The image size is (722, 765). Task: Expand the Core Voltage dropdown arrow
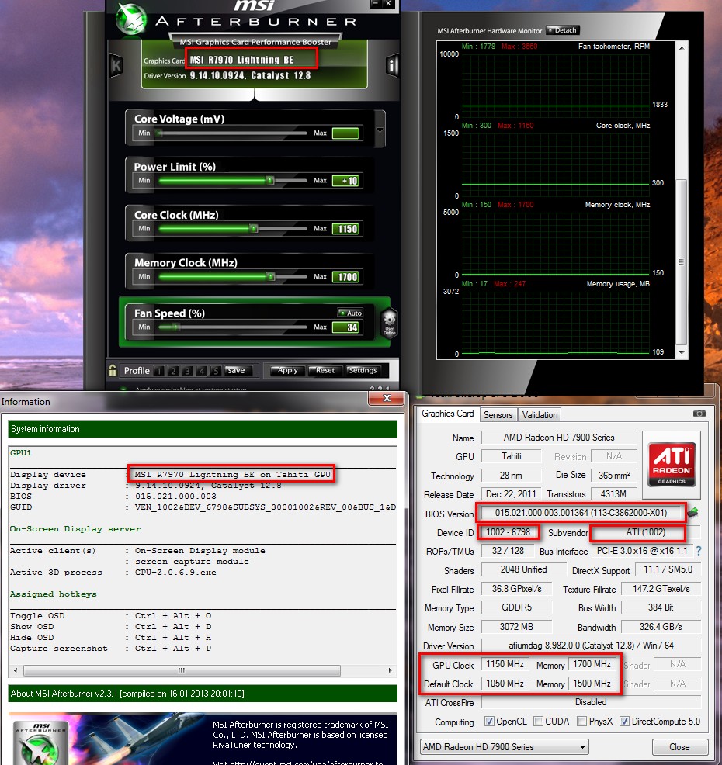click(380, 126)
